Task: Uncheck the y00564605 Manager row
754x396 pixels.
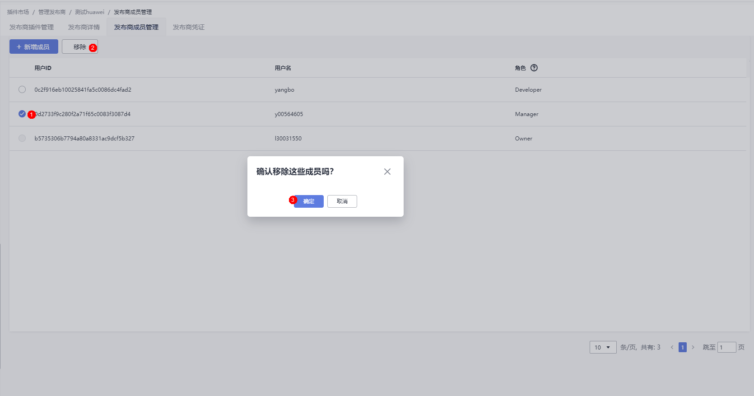Action: (22, 114)
